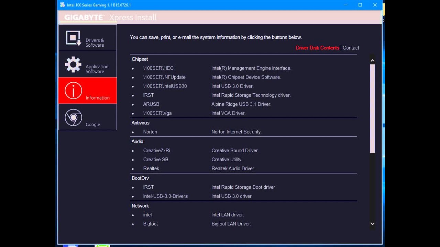Screen dimensions: 440x247
Task: Click Intel VGA Driver description
Action: click(228, 113)
